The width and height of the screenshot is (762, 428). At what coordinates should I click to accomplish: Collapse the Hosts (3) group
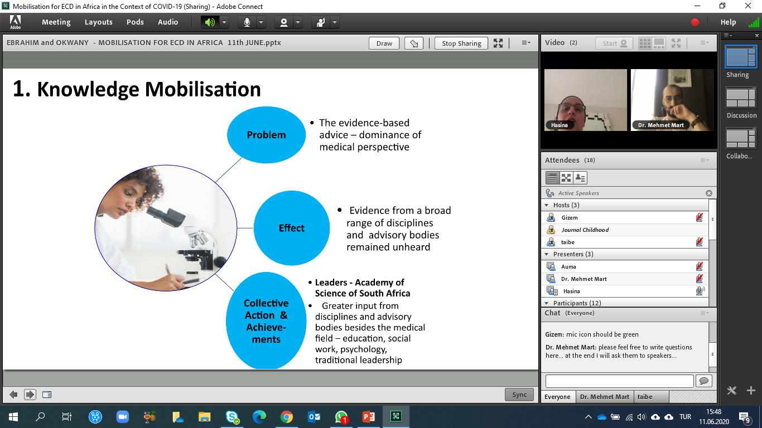click(547, 205)
